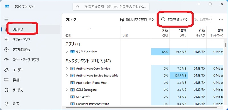Click the Settings (設定) gear icon
Viewport: 228px width, 110px height.
(x=6, y=104)
